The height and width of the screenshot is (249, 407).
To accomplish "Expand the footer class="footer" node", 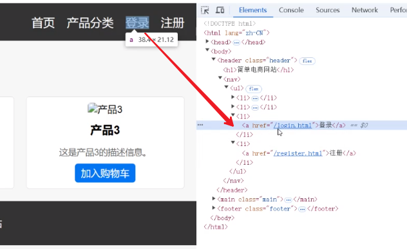I will [214, 208].
